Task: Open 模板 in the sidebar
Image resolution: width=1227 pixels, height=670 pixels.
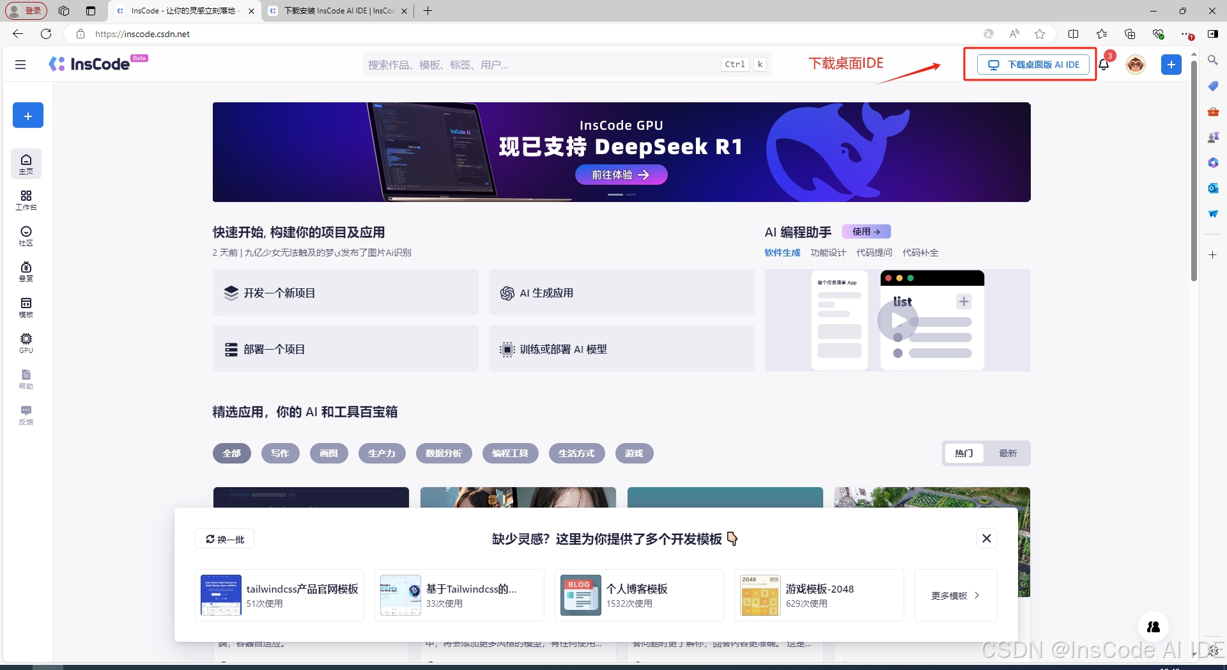Action: coord(26,308)
